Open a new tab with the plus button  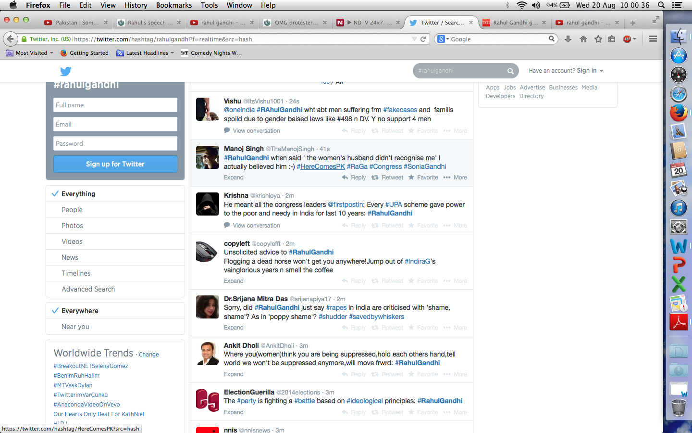click(633, 23)
